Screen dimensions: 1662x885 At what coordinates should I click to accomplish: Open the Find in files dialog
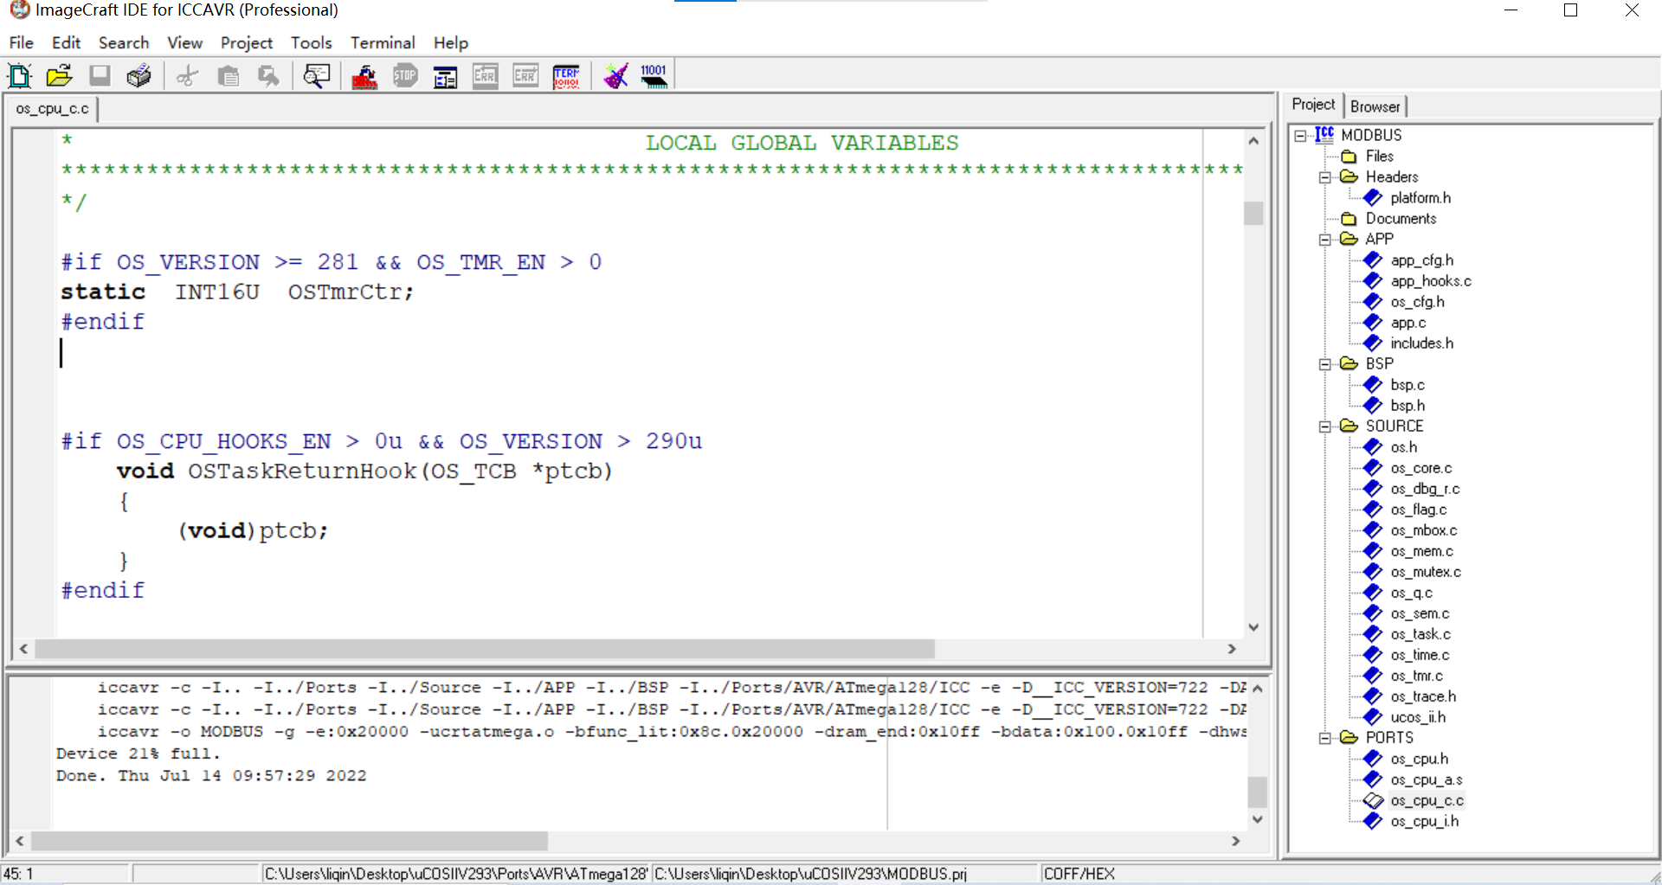point(317,76)
